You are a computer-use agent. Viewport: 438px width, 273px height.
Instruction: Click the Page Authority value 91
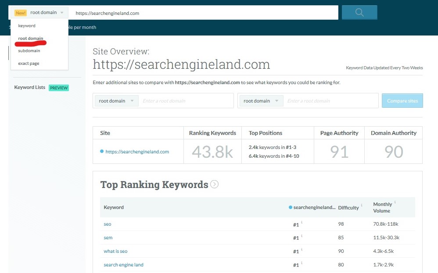[339, 152]
